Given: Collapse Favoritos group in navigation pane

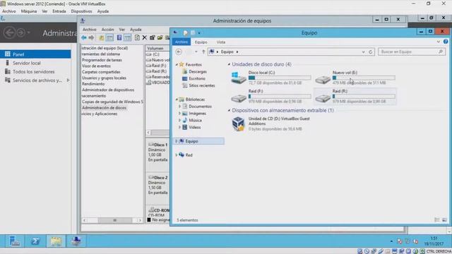Looking at the screenshot, I should (177, 64).
